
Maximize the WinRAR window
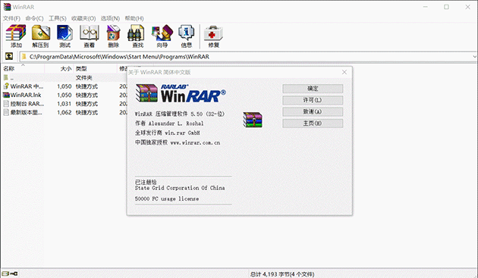446,7
